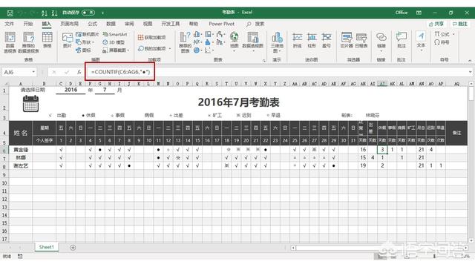
Task: Click the title 2016年7月考勤表
Action: 238,102
